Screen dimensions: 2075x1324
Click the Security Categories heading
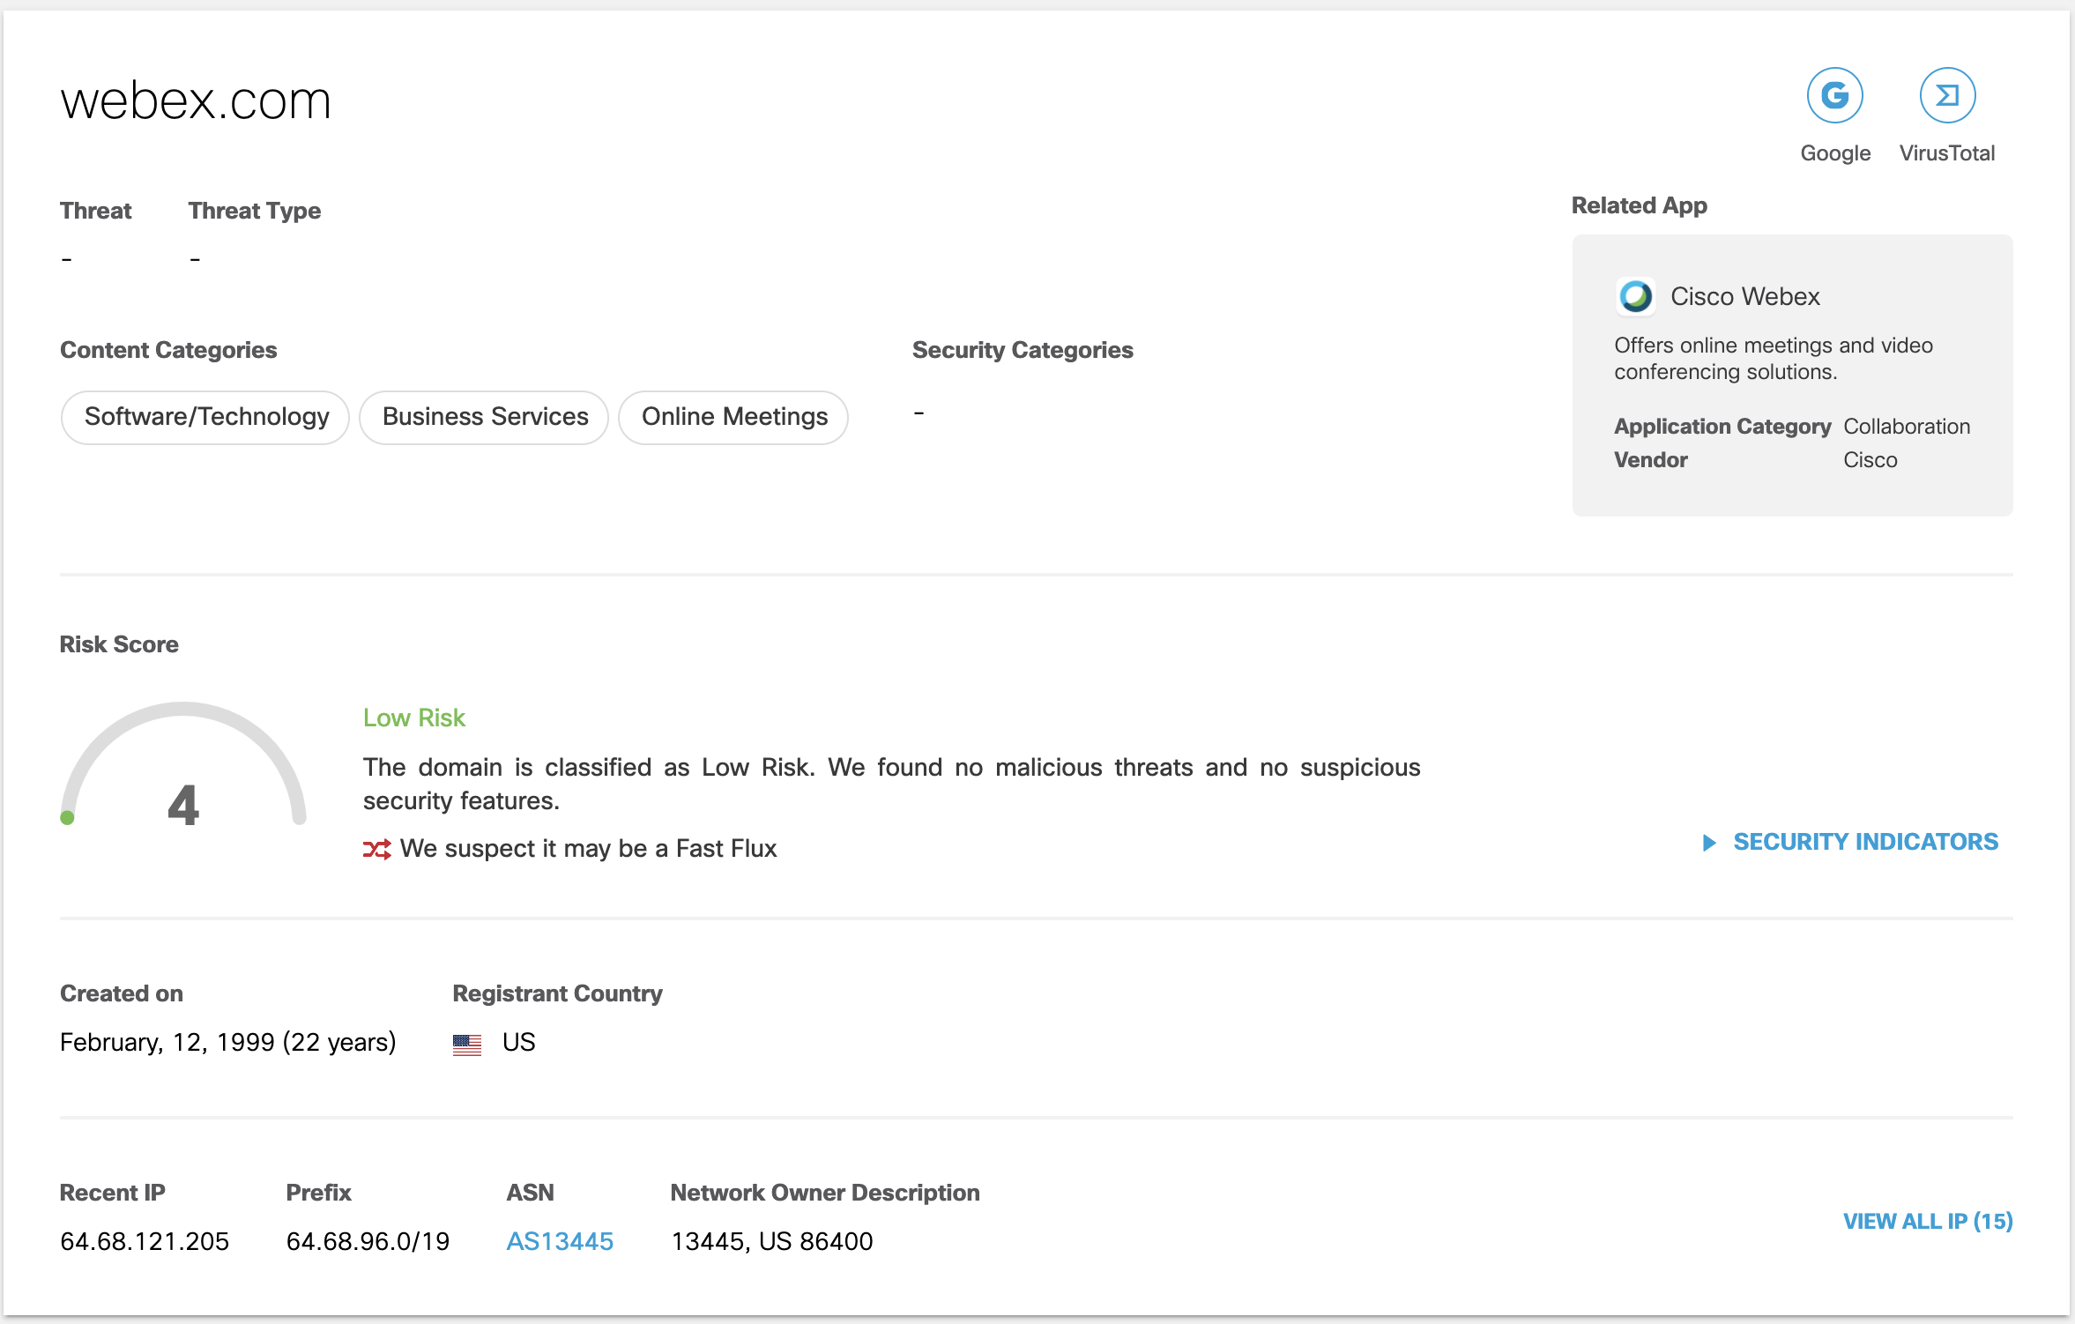tap(1023, 350)
